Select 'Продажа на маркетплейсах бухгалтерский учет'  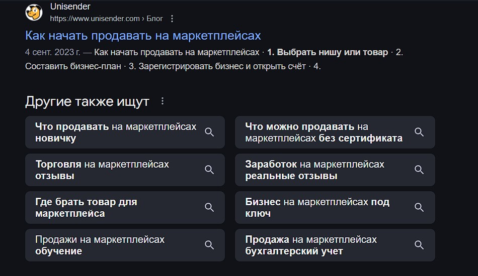click(x=335, y=245)
